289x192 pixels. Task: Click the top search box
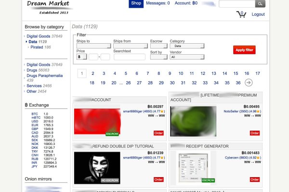[237, 4]
